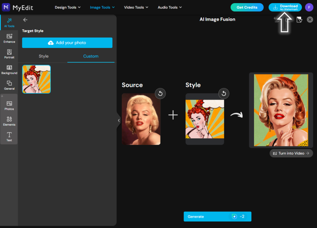Screen dimensions: 317x228
Task: Click the MyEdit logo
Action: [17, 8]
